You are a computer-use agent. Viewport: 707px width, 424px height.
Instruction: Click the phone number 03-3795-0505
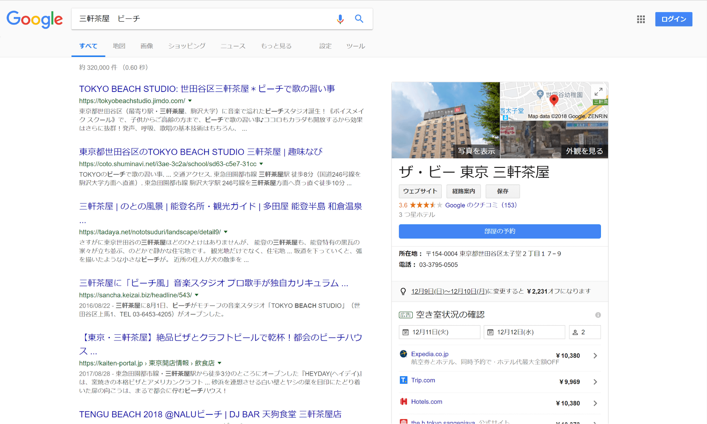438,265
